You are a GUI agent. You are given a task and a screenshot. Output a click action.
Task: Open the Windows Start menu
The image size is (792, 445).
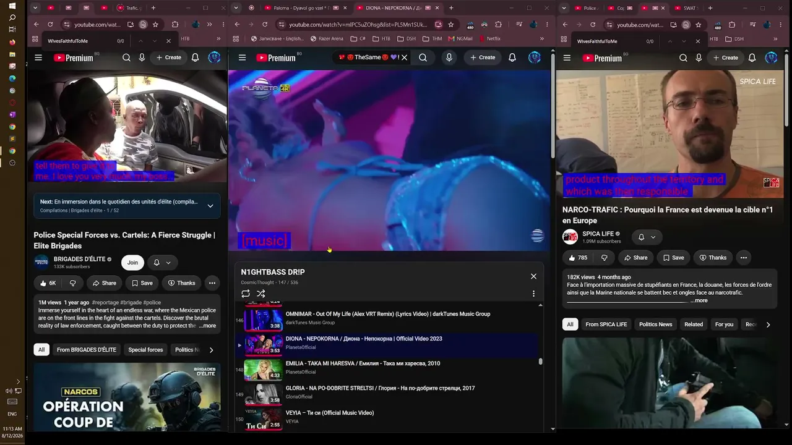point(12,6)
